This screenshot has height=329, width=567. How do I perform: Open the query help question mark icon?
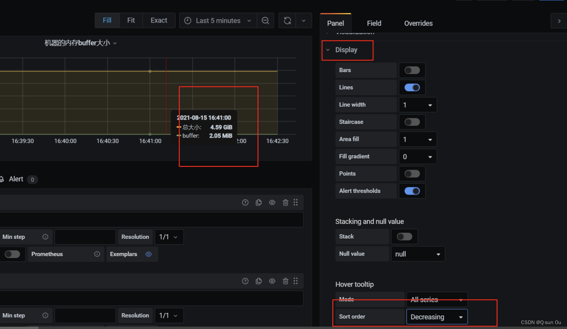245,202
